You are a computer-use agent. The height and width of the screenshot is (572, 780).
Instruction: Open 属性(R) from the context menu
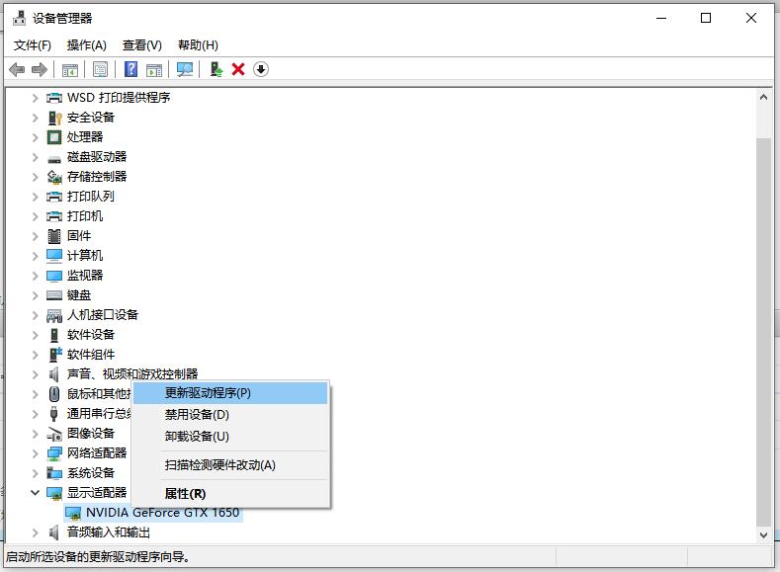click(x=185, y=494)
